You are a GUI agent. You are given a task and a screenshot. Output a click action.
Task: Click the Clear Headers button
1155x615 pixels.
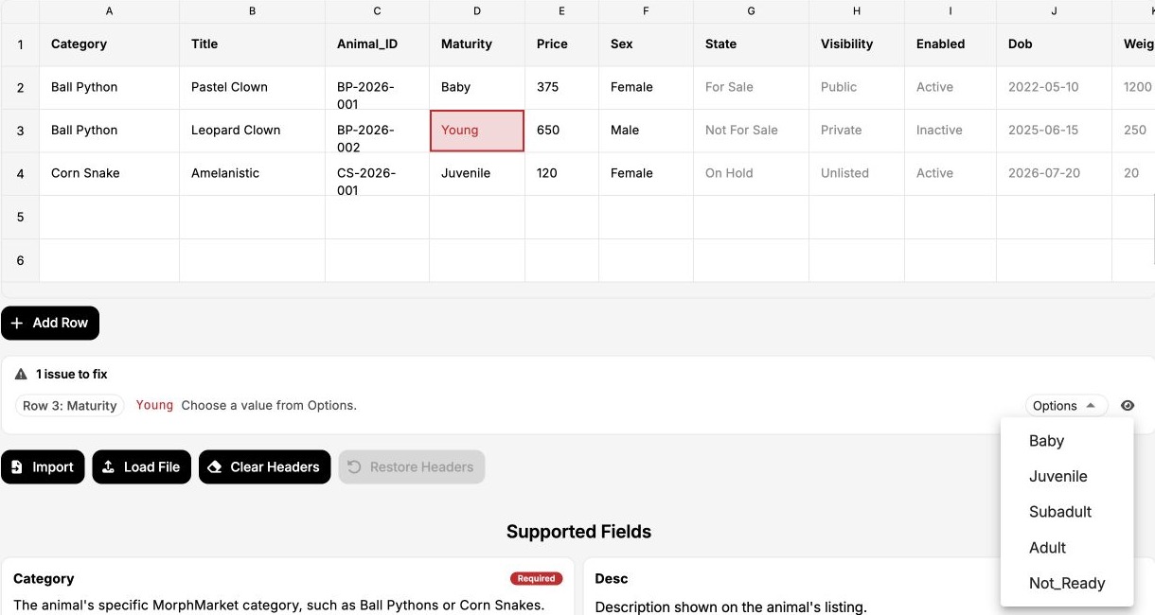point(264,466)
